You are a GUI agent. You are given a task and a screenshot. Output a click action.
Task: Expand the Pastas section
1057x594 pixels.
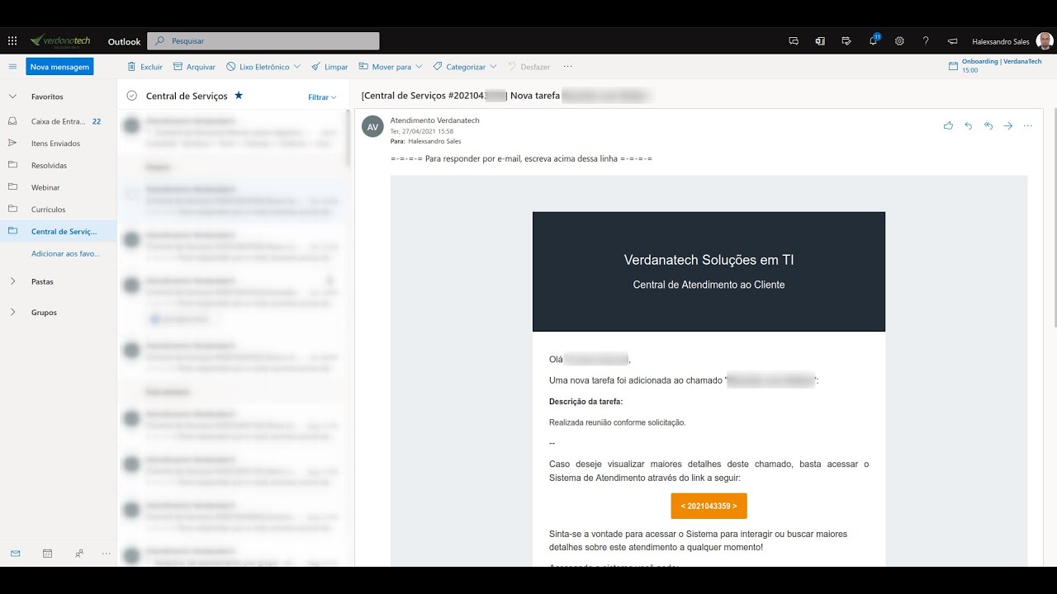[x=12, y=281]
